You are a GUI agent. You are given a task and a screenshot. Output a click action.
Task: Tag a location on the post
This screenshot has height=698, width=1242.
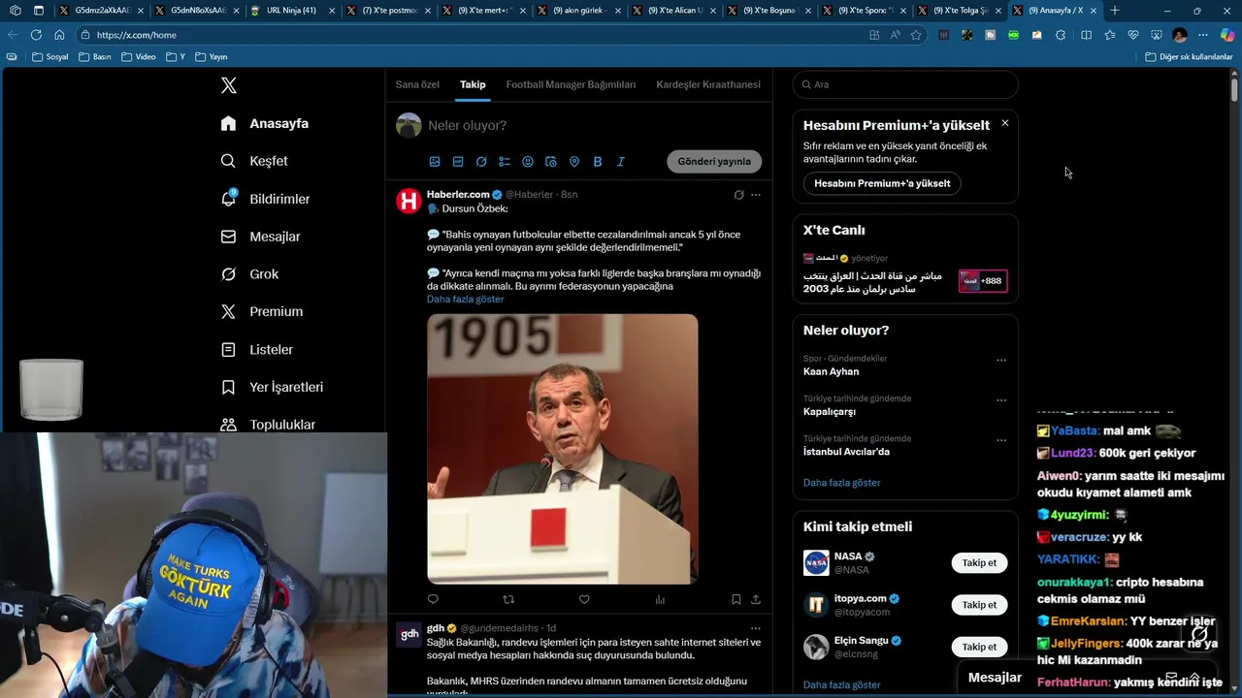click(x=574, y=162)
